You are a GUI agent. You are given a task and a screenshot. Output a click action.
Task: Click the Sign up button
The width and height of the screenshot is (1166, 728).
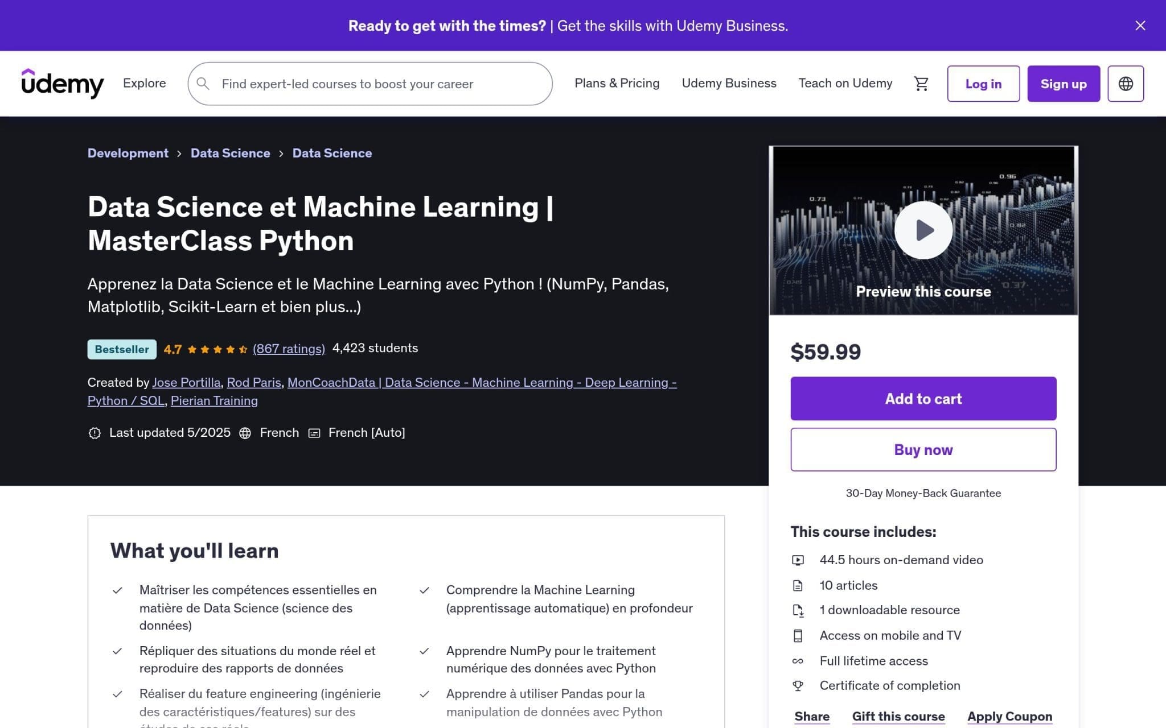click(x=1064, y=84)
